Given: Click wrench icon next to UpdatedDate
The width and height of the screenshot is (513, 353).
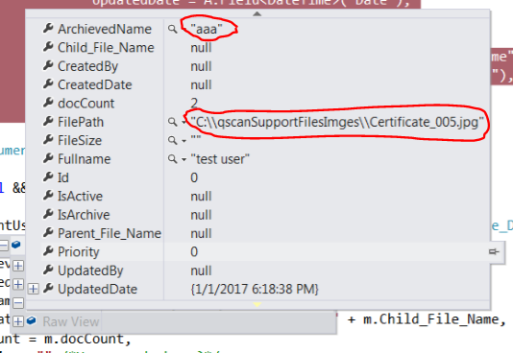Looking at the screenshot, I should point(48,289).
